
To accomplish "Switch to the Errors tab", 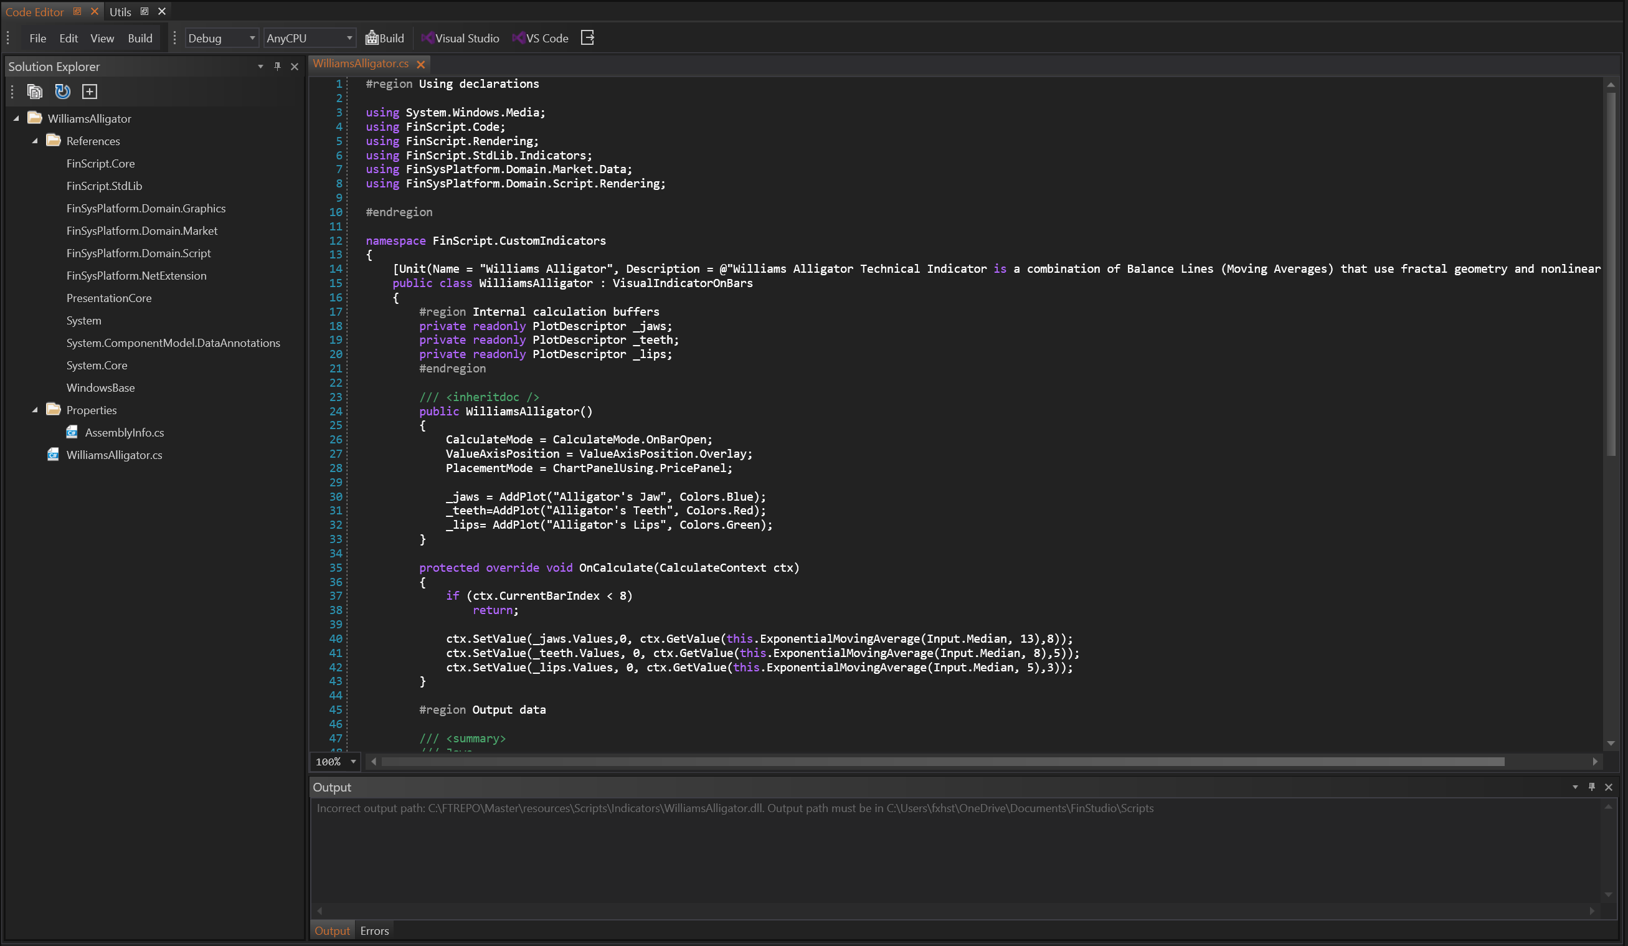I will 375,930.
